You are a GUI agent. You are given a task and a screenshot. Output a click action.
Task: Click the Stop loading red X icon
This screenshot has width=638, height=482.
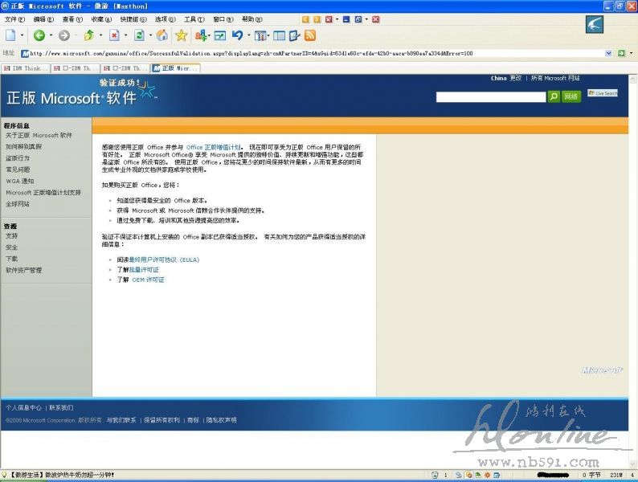tap(114, 35)
